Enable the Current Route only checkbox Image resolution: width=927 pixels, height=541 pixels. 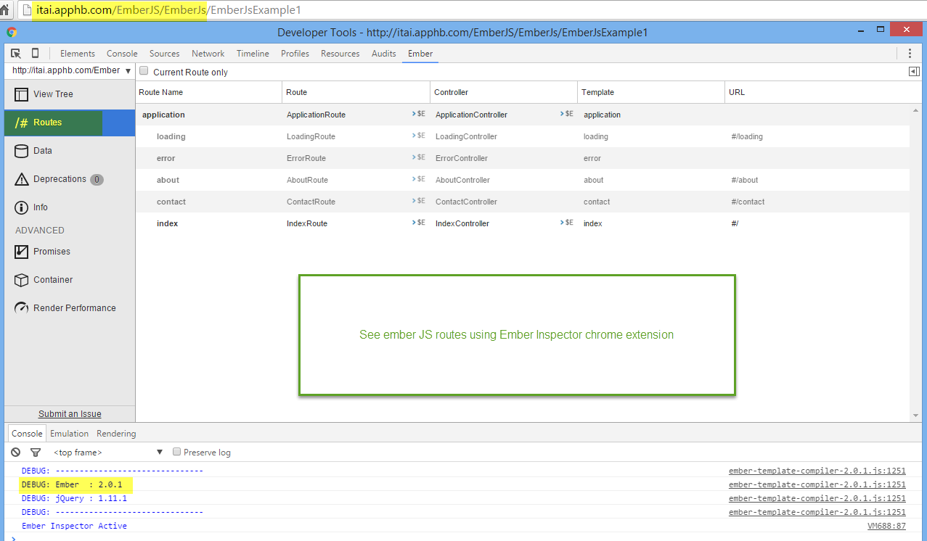(x=144, y=72)
